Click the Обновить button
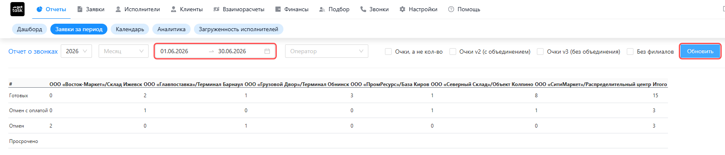Viewport: 725px width, 155px height. click(700, 51)
